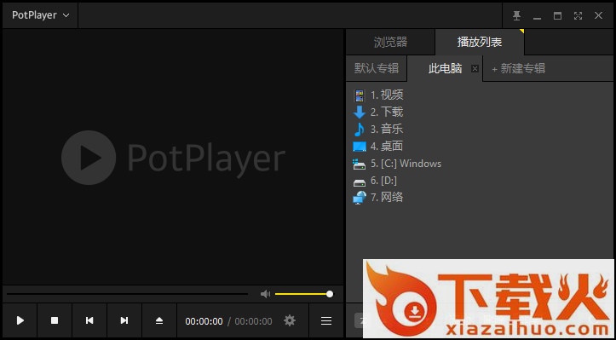Click the 桌面 desktop icon
616x340 pixels.
(360, 147)
